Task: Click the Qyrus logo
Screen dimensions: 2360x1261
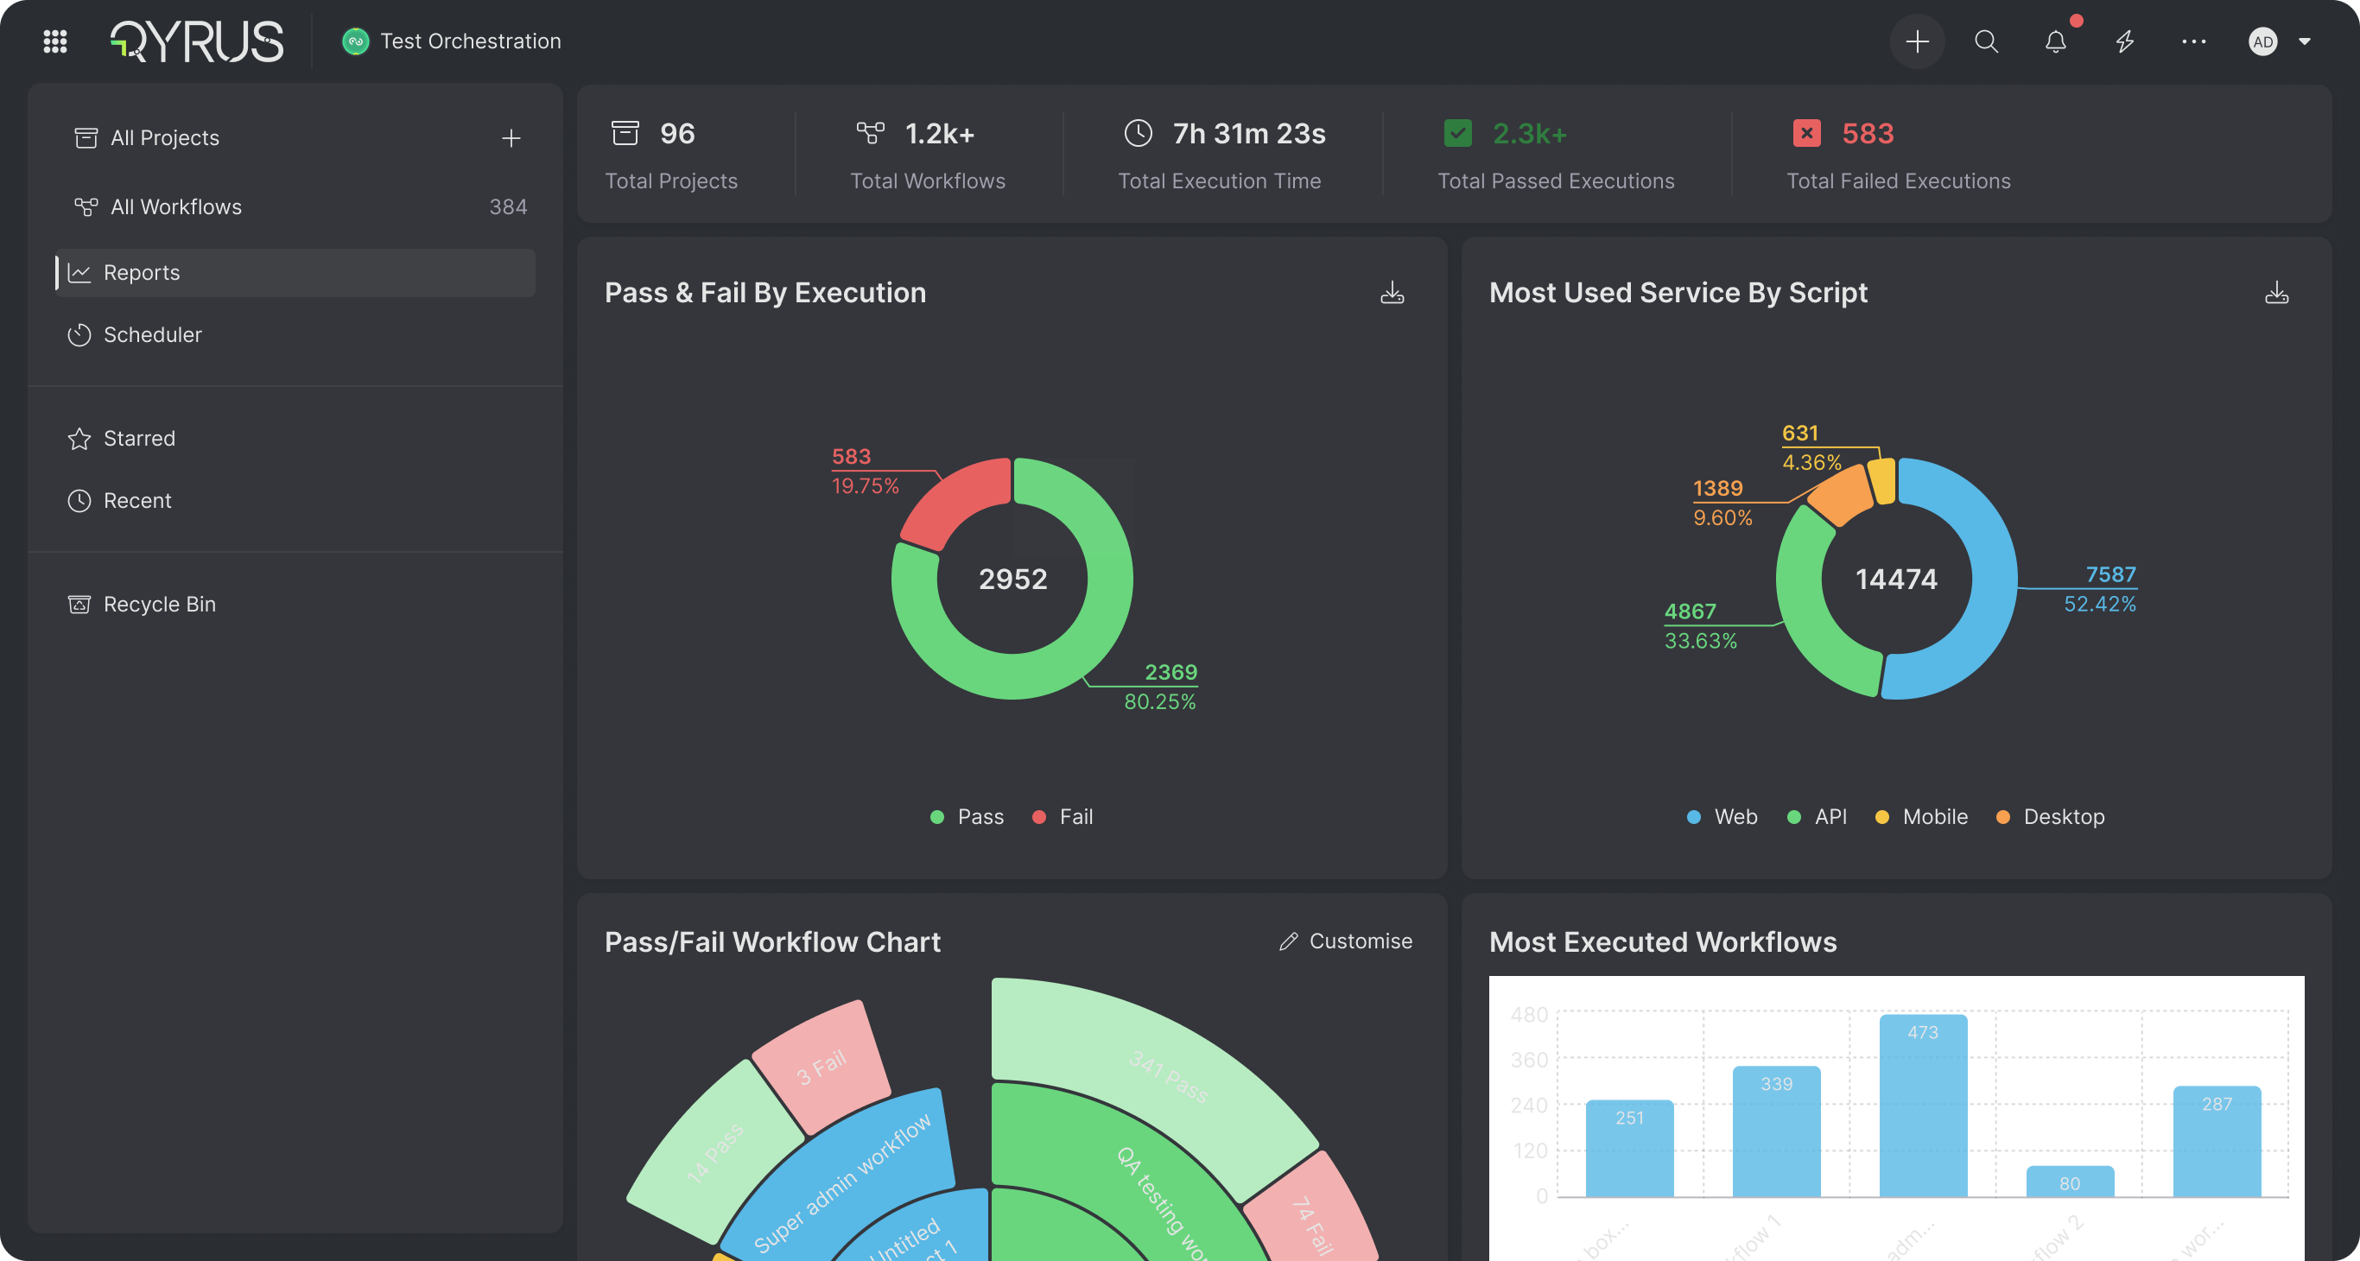Action: [197, 41]
